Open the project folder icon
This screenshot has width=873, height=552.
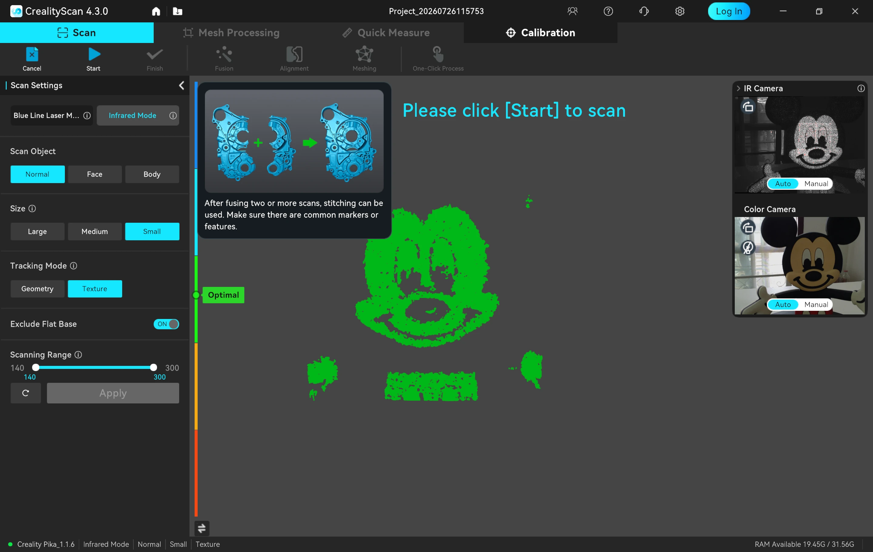pyautogui.click(x=177, y=11)
